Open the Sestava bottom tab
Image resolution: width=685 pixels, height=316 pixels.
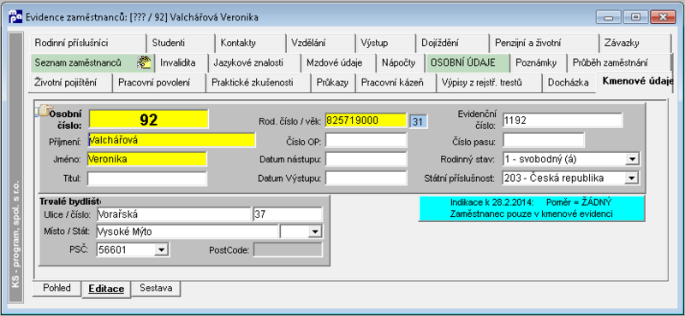pyautogui.click(x=156, y=288)
